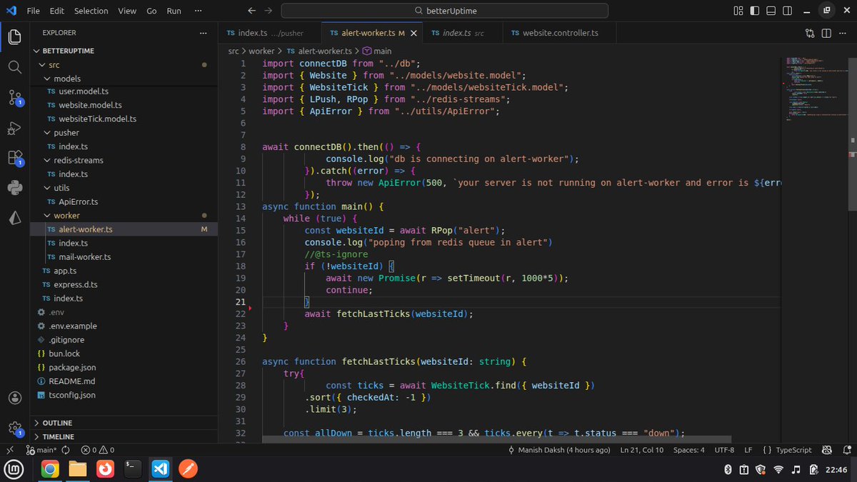857x482 pixels.
Task: Open the Accounts icon in activity bar
Action: coord(14,398)
